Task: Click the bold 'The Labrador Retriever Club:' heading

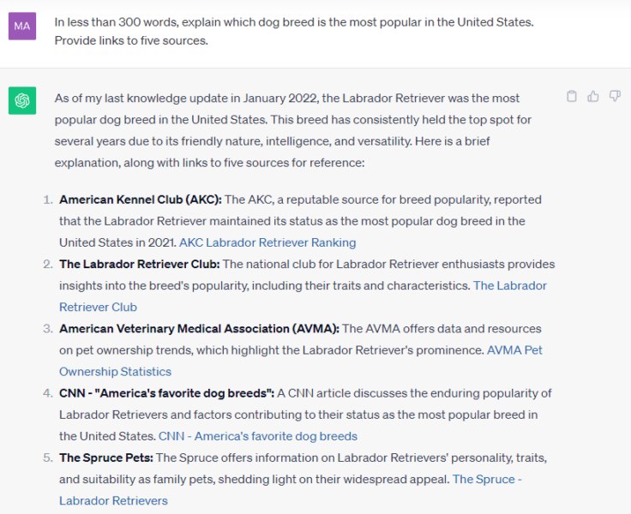Action: pyautogui.click(x=139, y=264)
